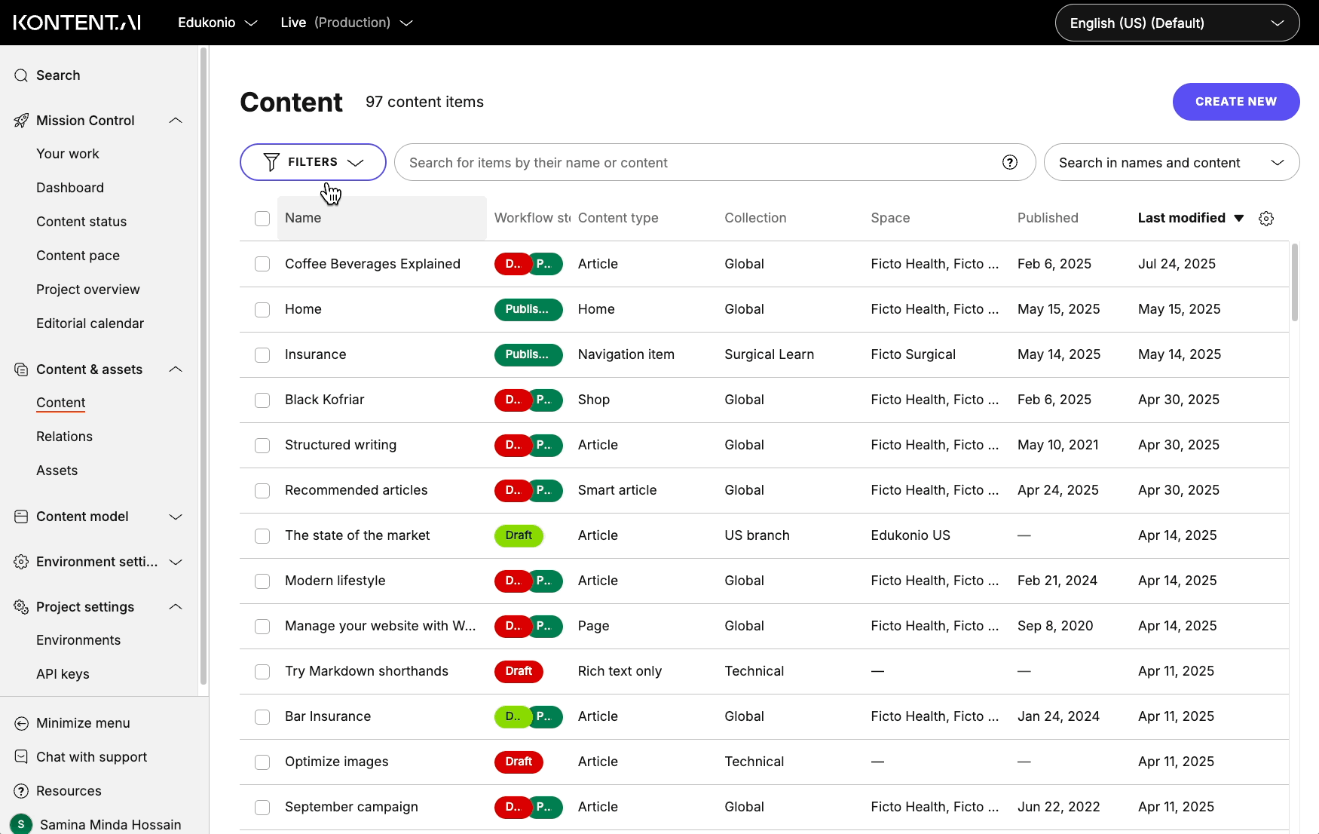Select Dashboard from the sidebar menu
The height and width of the screenshot is (834, 1319).
click(x=70, y=187)
